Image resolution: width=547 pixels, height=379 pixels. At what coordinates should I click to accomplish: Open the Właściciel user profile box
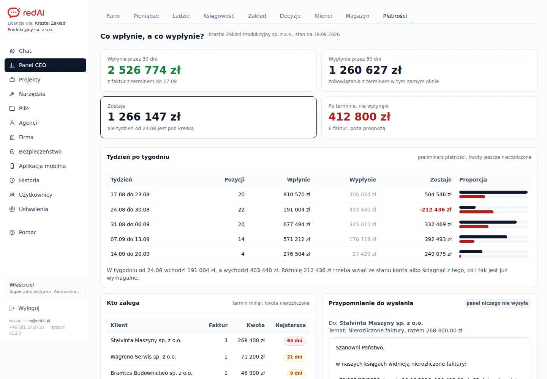[x=45, y=288]
